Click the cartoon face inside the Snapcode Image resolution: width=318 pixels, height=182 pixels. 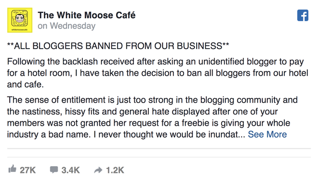click(20, 18)
